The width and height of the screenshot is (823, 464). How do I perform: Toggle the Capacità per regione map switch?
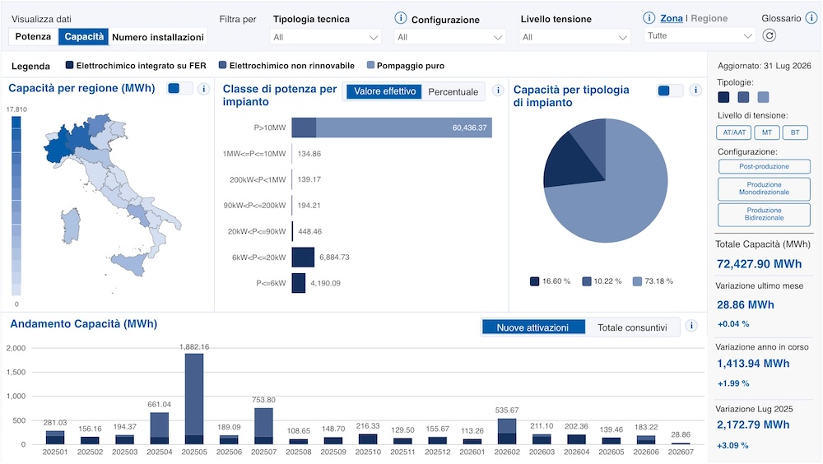pyautogui.click(x=180, y=89)
